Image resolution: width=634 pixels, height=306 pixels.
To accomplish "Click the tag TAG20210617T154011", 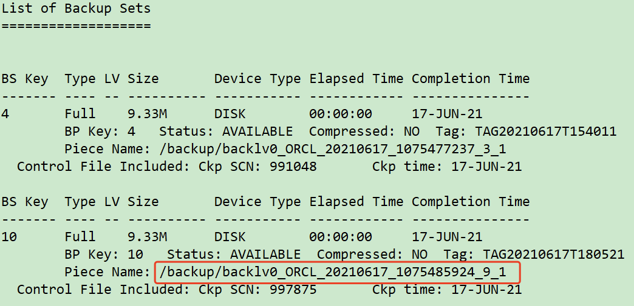I will coord(546,131).
